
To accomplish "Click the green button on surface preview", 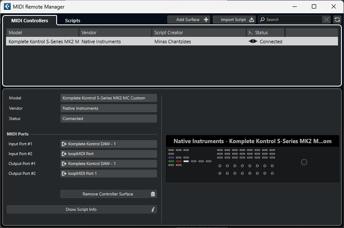I will tap(171, 161).
